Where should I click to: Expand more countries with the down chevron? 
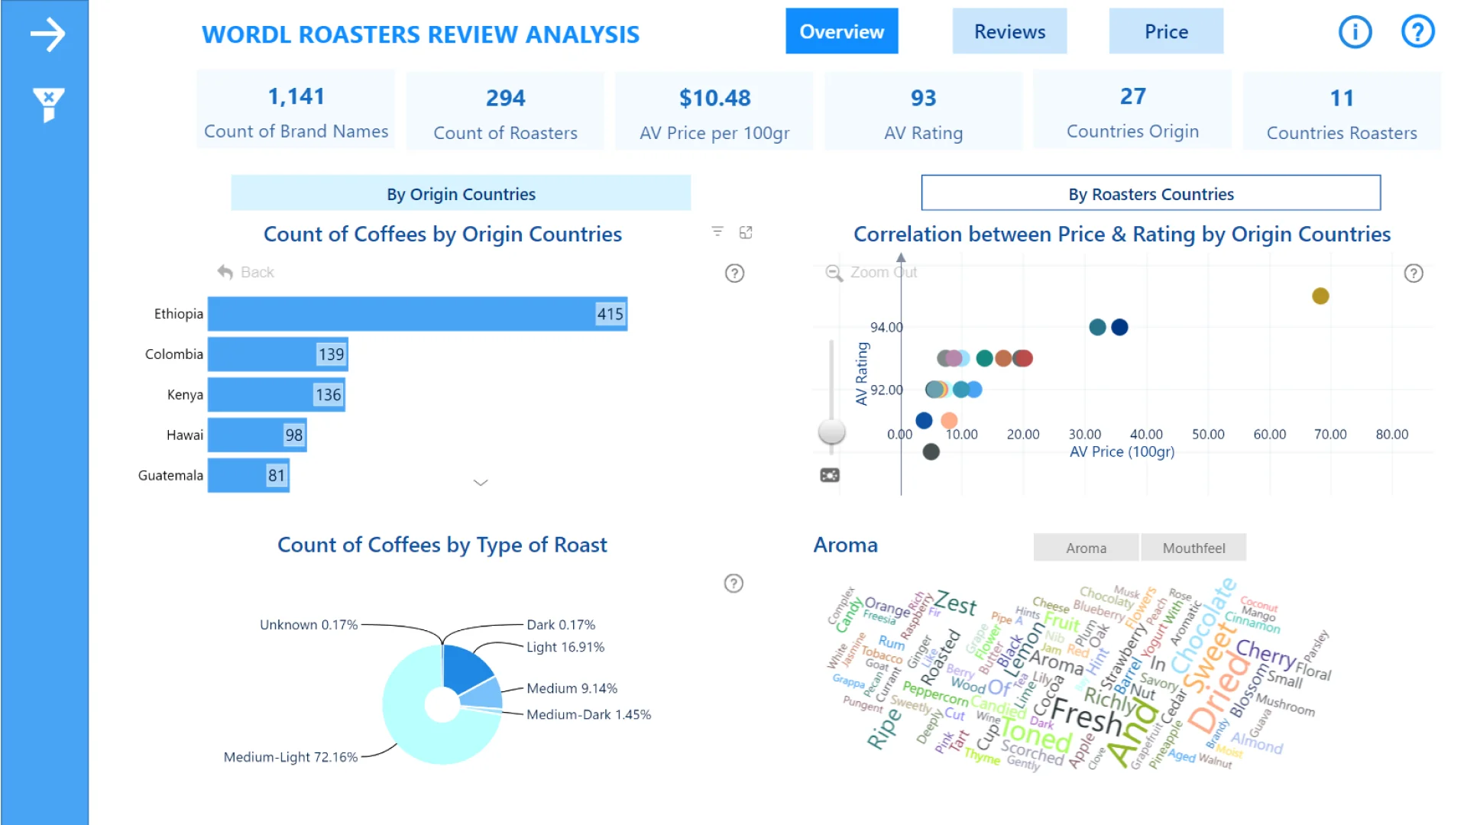(481, 483)
